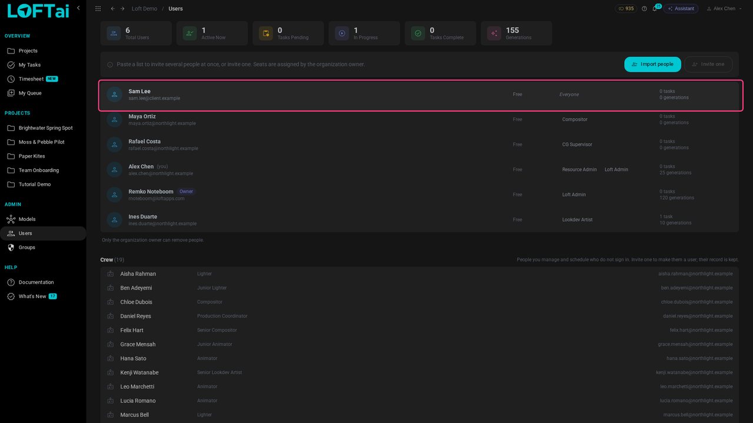
Task: Click the Owner badge next to Remko Noteboom
Action: pos(186,192)
